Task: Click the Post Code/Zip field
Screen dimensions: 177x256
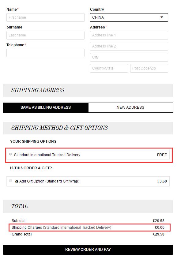Action: 149,68
